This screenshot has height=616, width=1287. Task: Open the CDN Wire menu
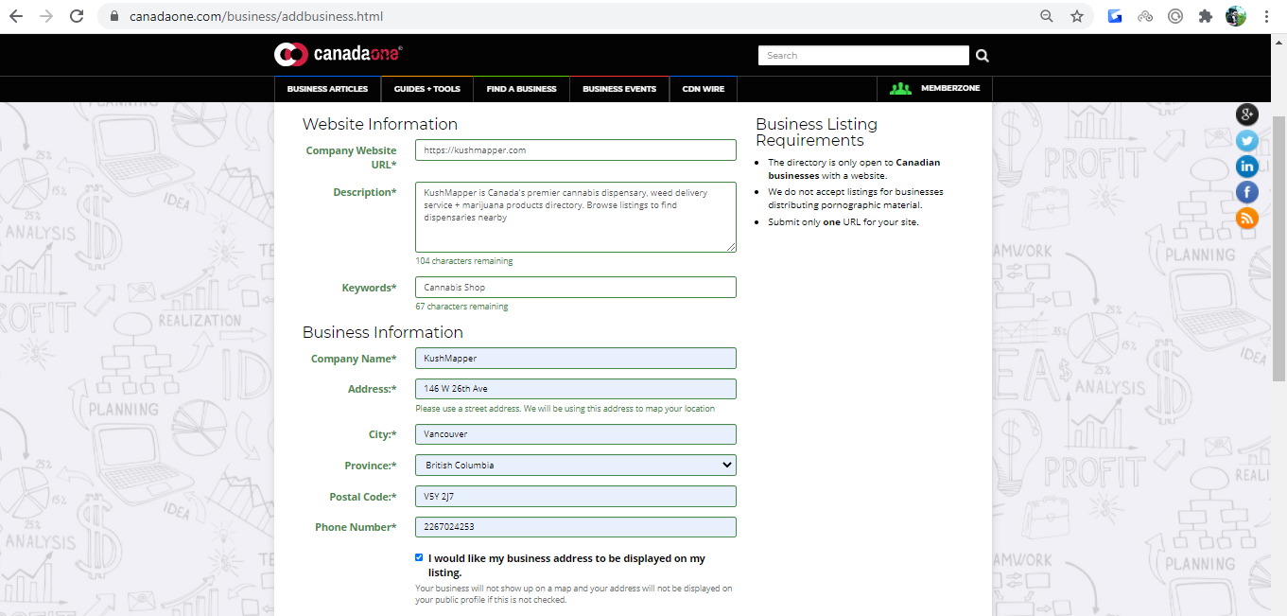(x=704, y=89)
